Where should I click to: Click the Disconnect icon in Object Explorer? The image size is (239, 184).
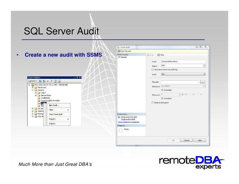[x=44, y=81]
